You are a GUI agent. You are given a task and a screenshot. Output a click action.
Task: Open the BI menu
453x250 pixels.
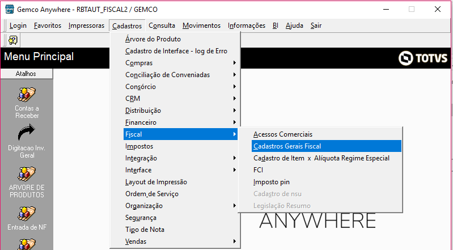click(x=276, y=26)
